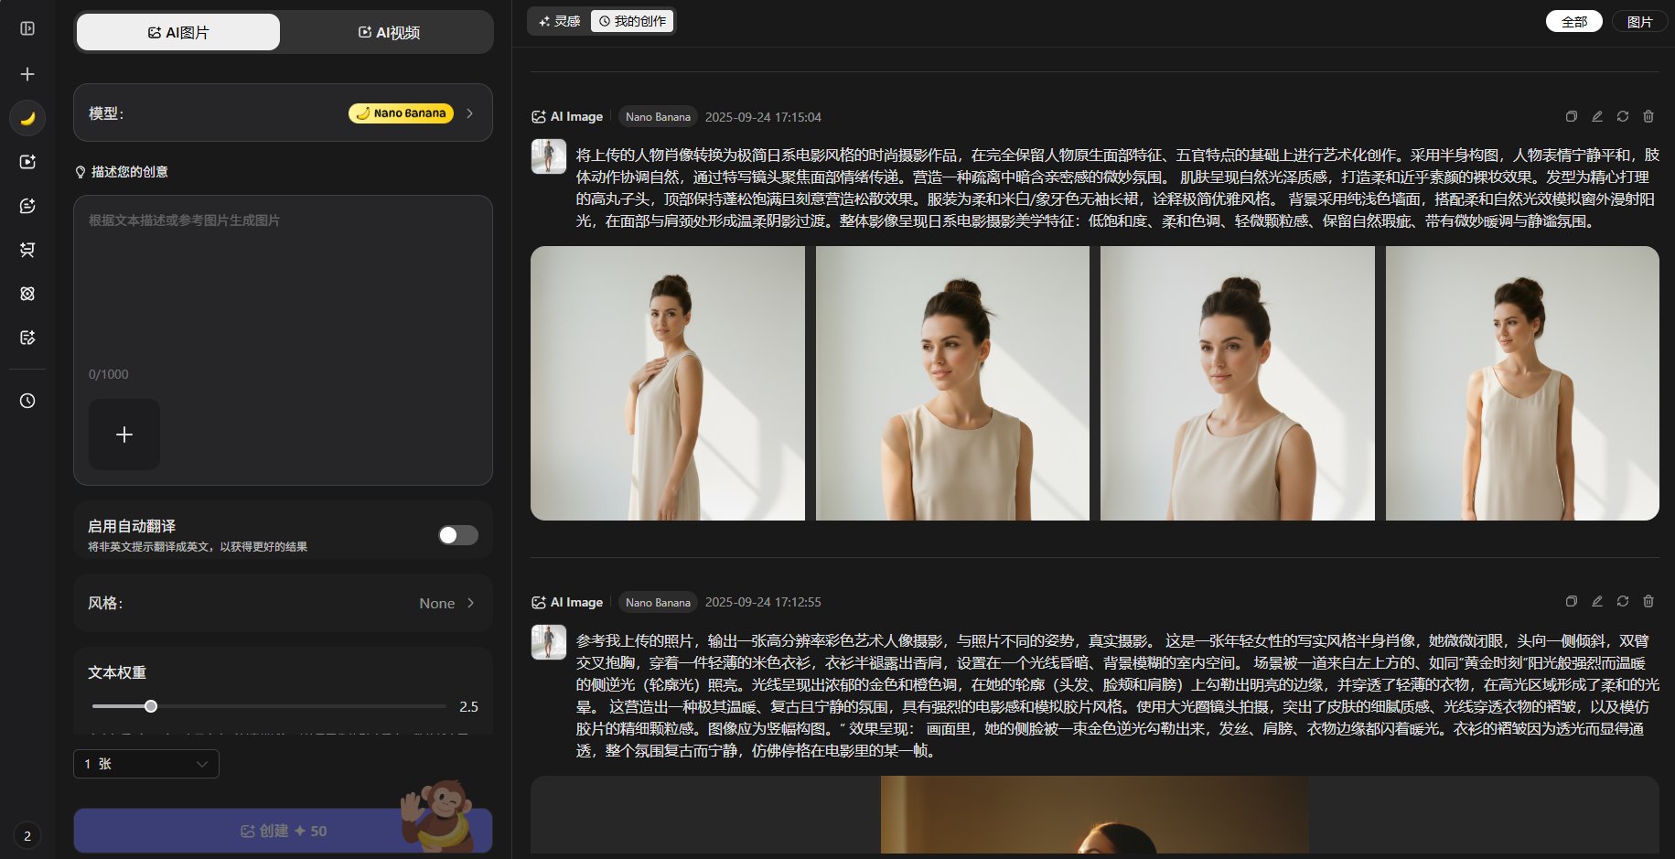Adjust the 文本权重 slider handle

pos(151,706)
